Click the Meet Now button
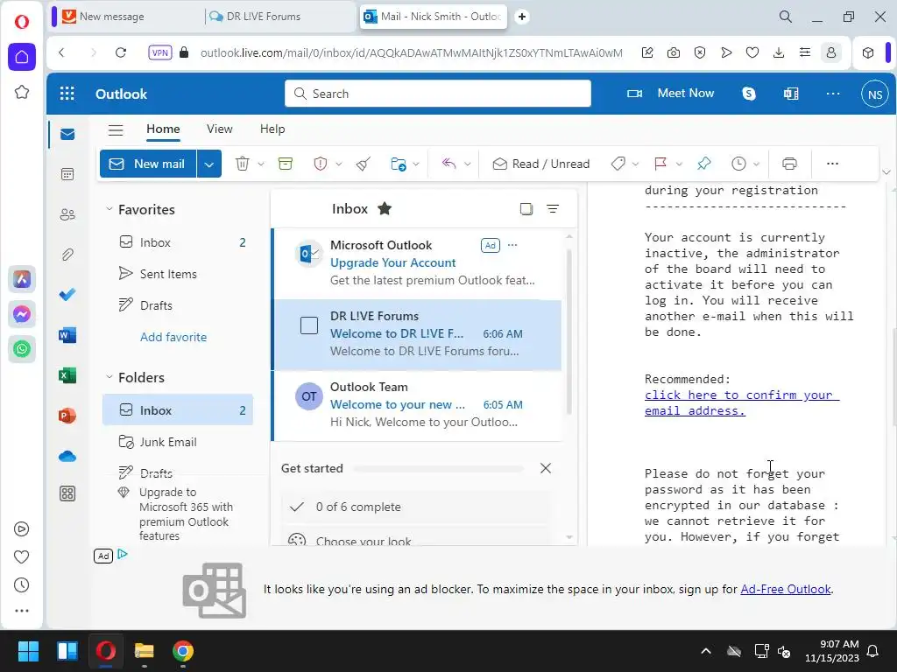This screenshot has height=672, width=897. click(670, 93)
